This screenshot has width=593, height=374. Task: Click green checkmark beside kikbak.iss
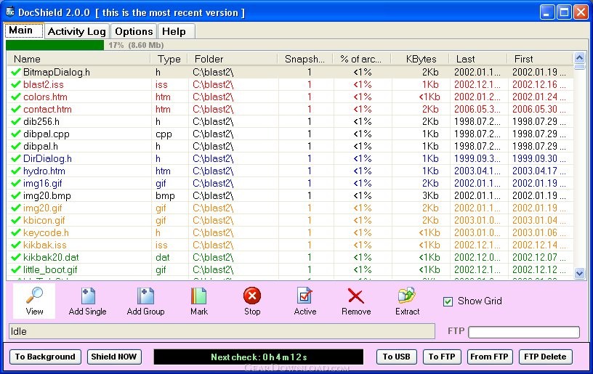point(16,245)
